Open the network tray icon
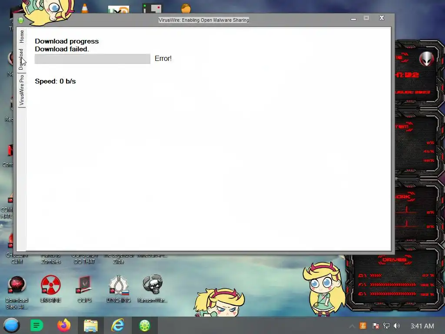Screen dimensions: 445x334 click(386, 326)
